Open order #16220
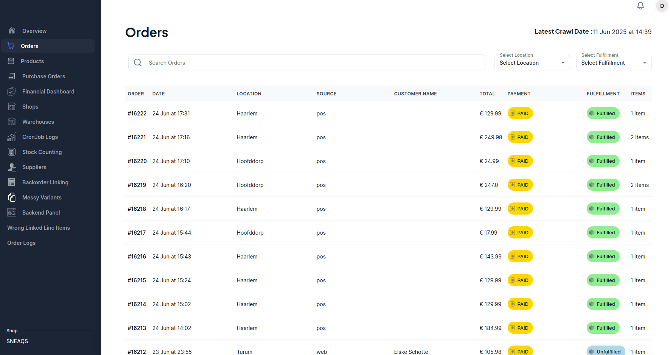670x355 pixels. coord(137,161)
